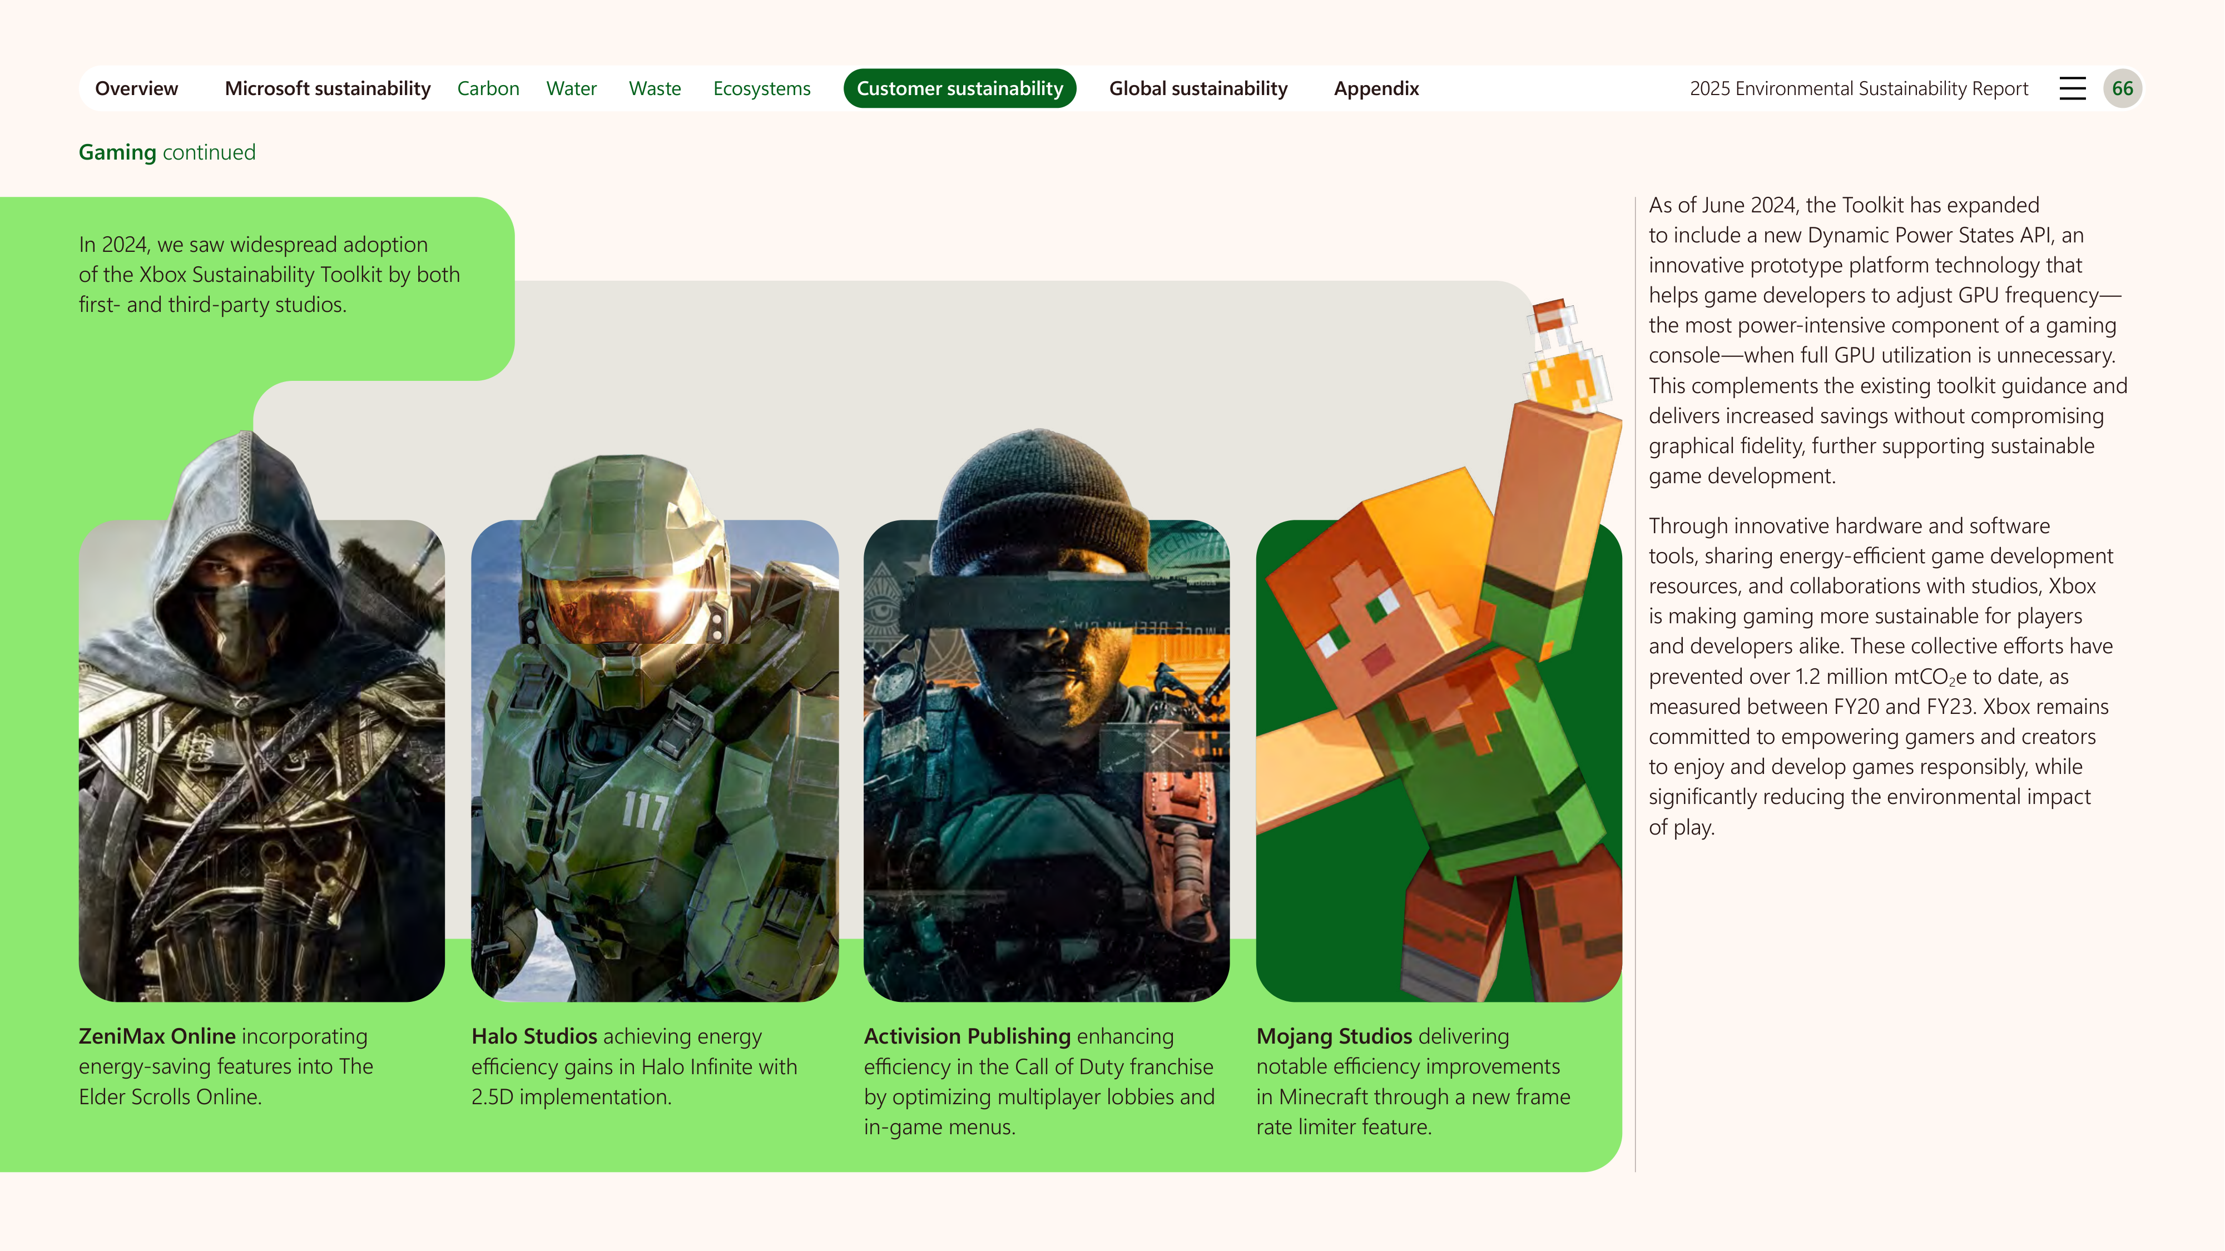This screenshot has height=1251, width=2225.
Task: Click the page number 66 badge
Action: [2122, 88]
